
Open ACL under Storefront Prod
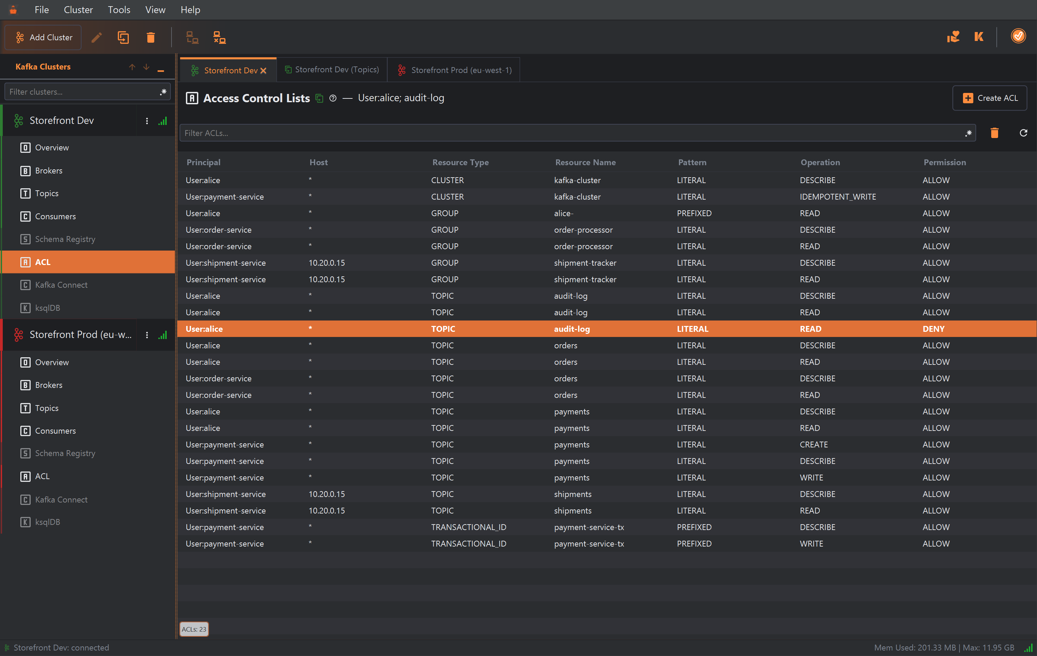click(88, 476)
